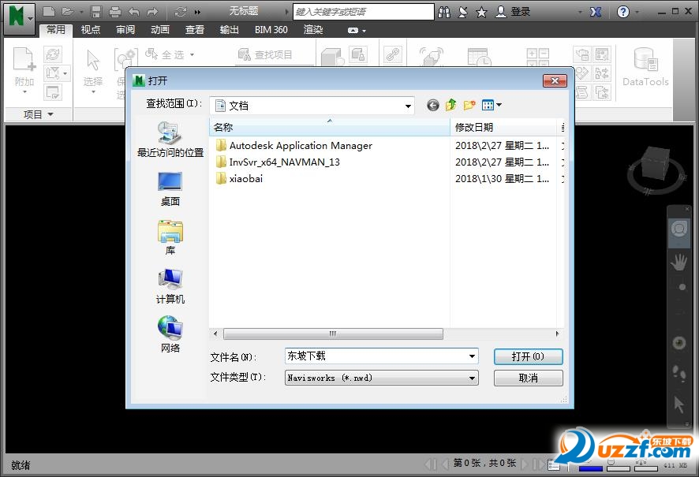This screenshot has height=477, width=699.
Task: Open the Sign In (登录) account dropdown
Action: click(513, 12)
